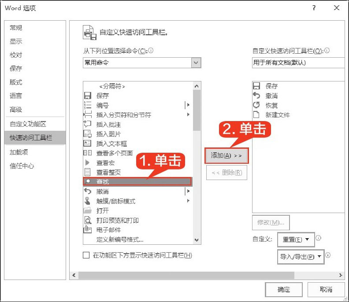This screenshot has height=302, width=349.
Task: Click the Save icon in the commands list
Action: (88, 96)
